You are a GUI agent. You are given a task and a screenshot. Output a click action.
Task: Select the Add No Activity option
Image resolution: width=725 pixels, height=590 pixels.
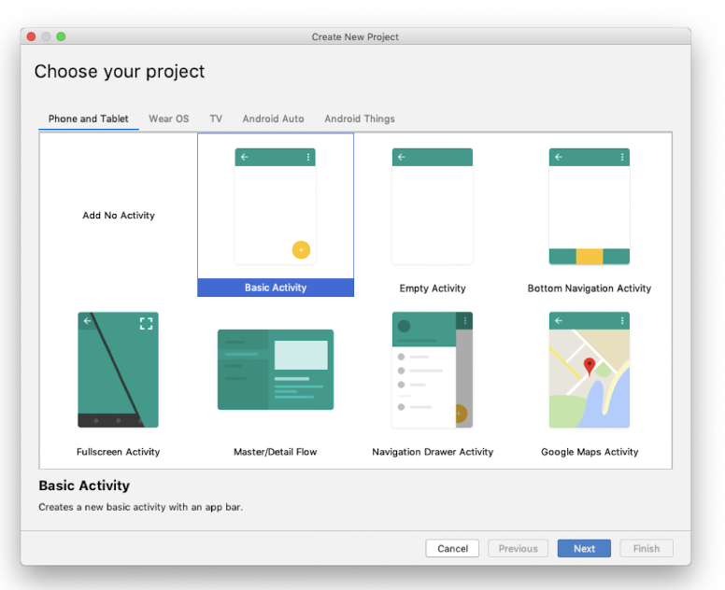click(x=119, y=216)
